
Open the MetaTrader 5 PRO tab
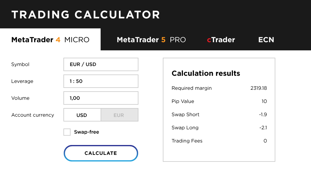coord(151,40)
